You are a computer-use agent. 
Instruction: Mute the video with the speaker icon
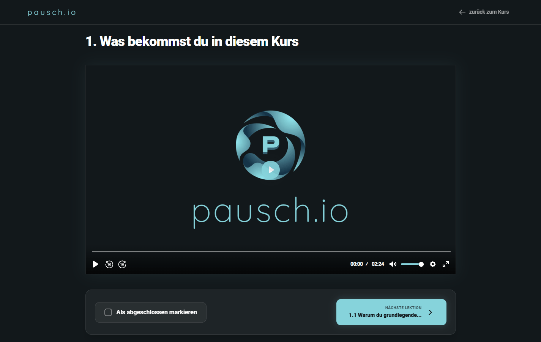[x=393, y=264]
